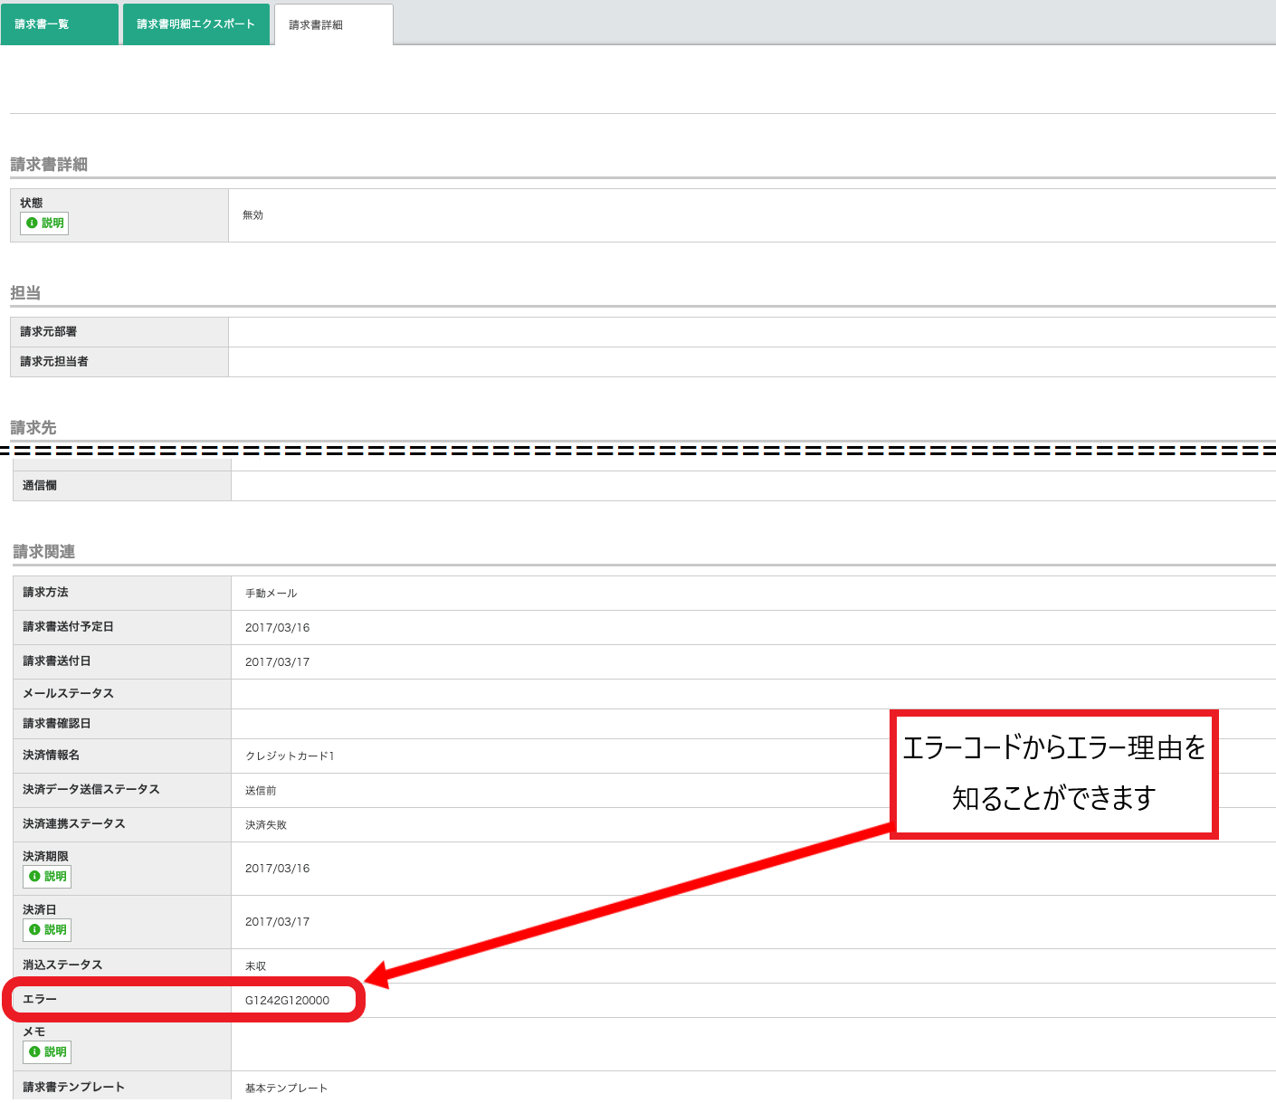Click the 未収 reconciliation status value

tap(255, 966)
